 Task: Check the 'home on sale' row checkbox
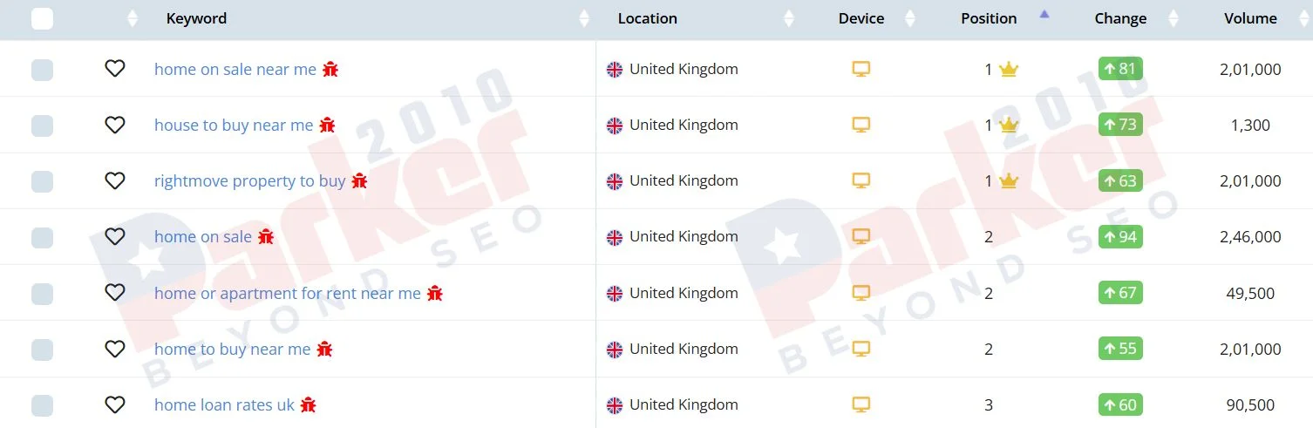click(42, 237)
